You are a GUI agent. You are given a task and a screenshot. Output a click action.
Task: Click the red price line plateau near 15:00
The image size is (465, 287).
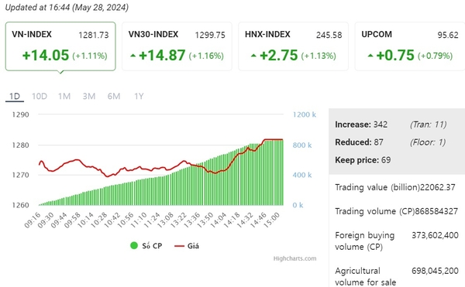[274, 139]
